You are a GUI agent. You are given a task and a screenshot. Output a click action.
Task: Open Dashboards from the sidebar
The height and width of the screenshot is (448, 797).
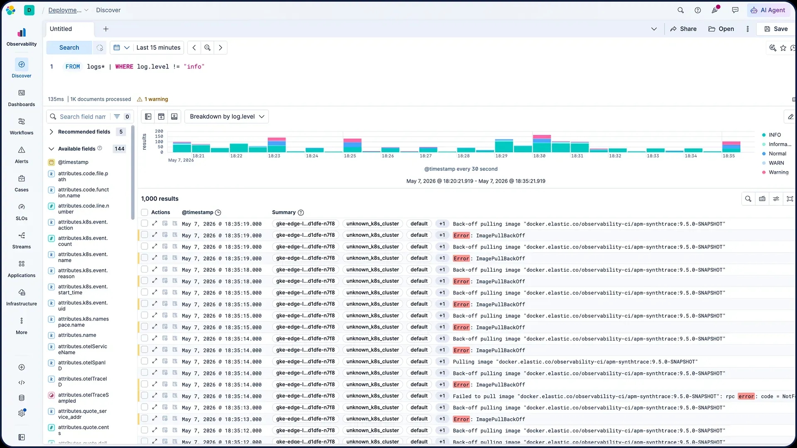pyautogui.click(x=22, y=97)
